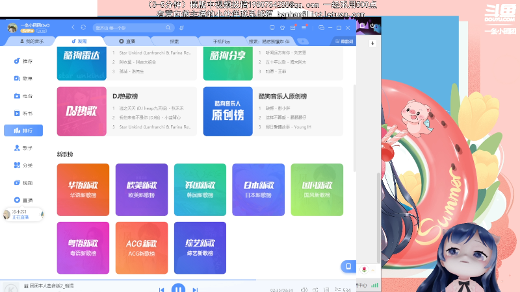Image resolution: width=520 pixels, height=292 pixels.
Task: Open 歌手 in the sidebar
Action: coord(23,148)
